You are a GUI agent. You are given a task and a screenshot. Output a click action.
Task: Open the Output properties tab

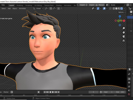pos(129,82)
